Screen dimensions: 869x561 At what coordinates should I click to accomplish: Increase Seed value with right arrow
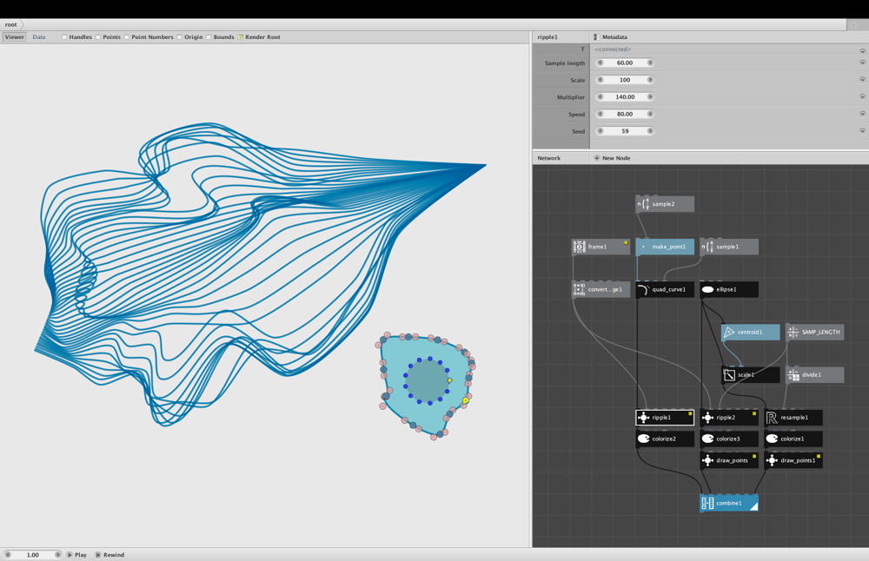tap(650, 130)
